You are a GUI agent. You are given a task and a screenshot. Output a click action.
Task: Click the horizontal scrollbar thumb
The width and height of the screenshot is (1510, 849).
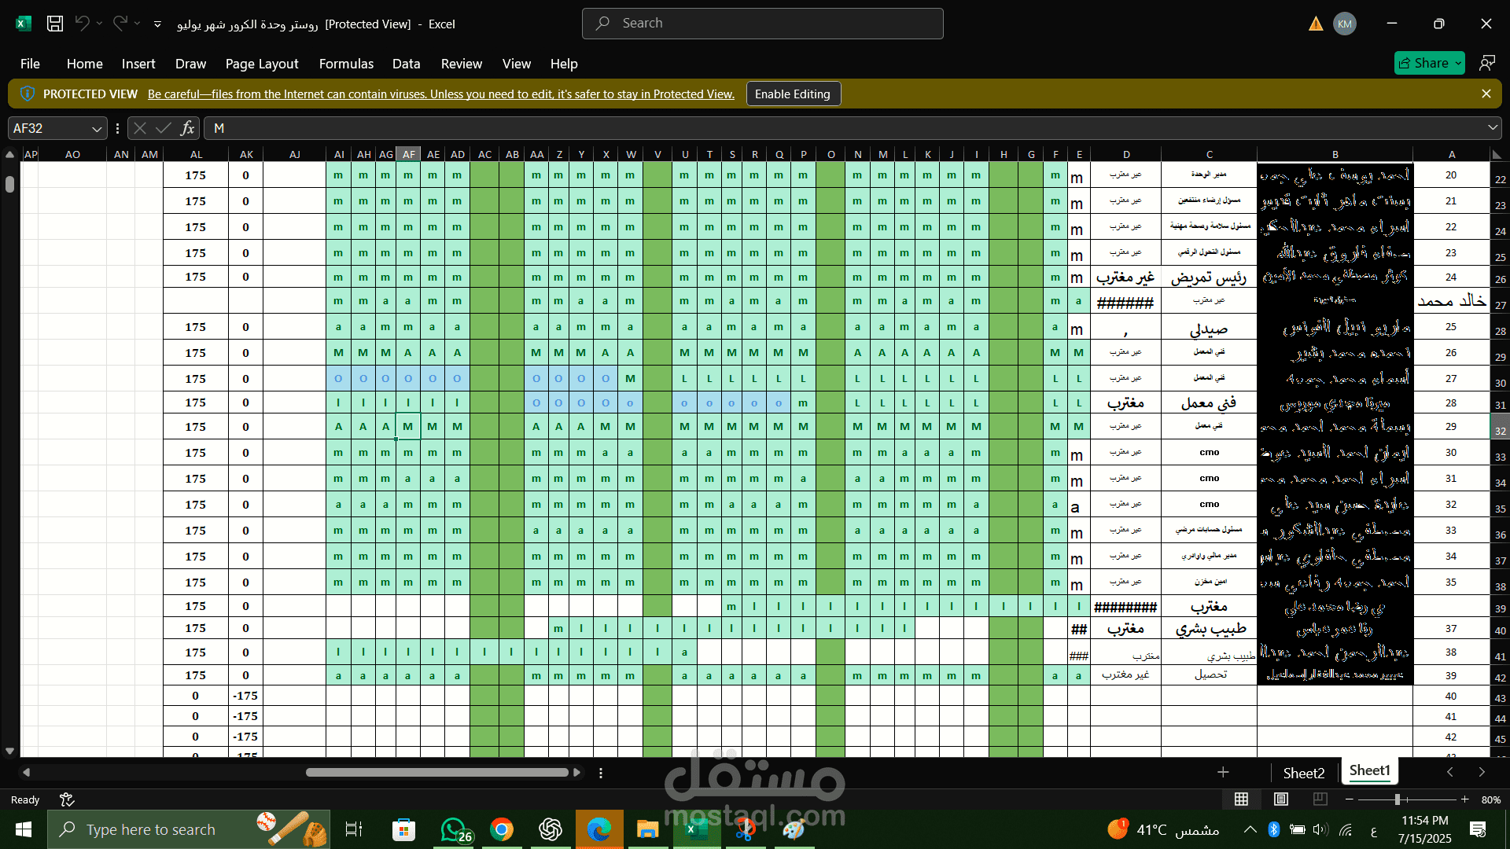(437, 773)
